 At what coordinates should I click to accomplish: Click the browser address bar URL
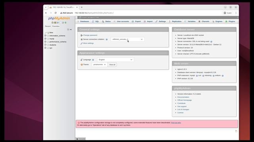pos(94,13)
